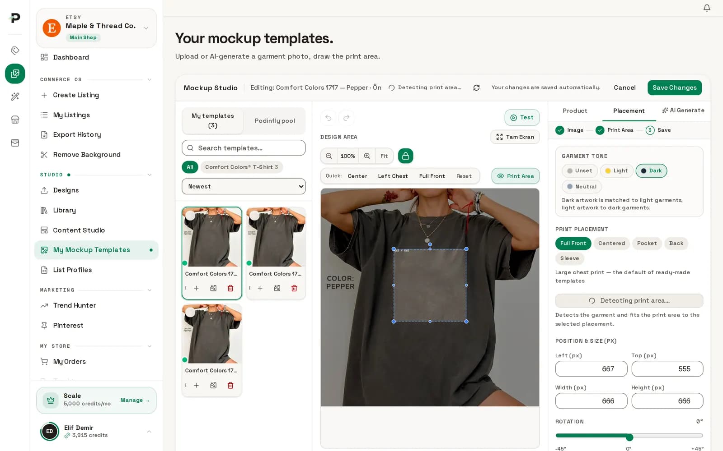Click the 100% zoom level display
The height and width of the screenshot is (451, 723).
[x=348, y=156]
